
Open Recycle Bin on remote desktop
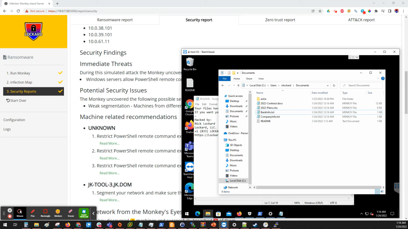(190, 64)
